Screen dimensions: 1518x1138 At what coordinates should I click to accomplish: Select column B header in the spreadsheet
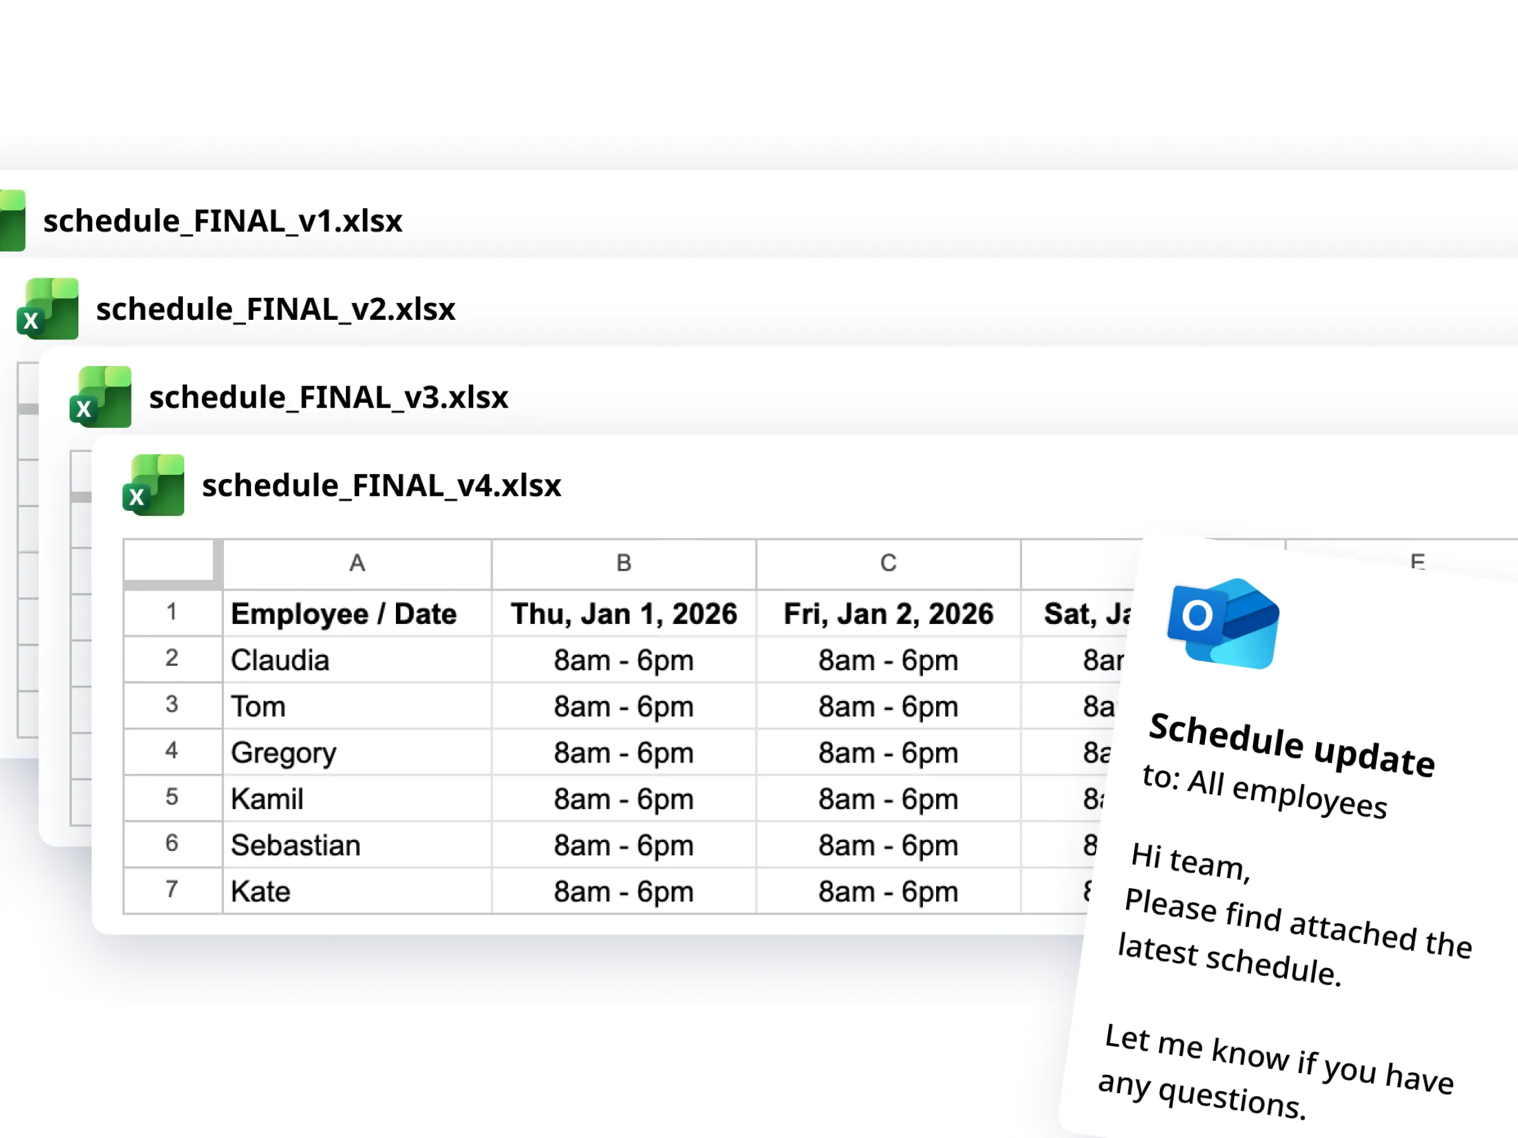624,563
